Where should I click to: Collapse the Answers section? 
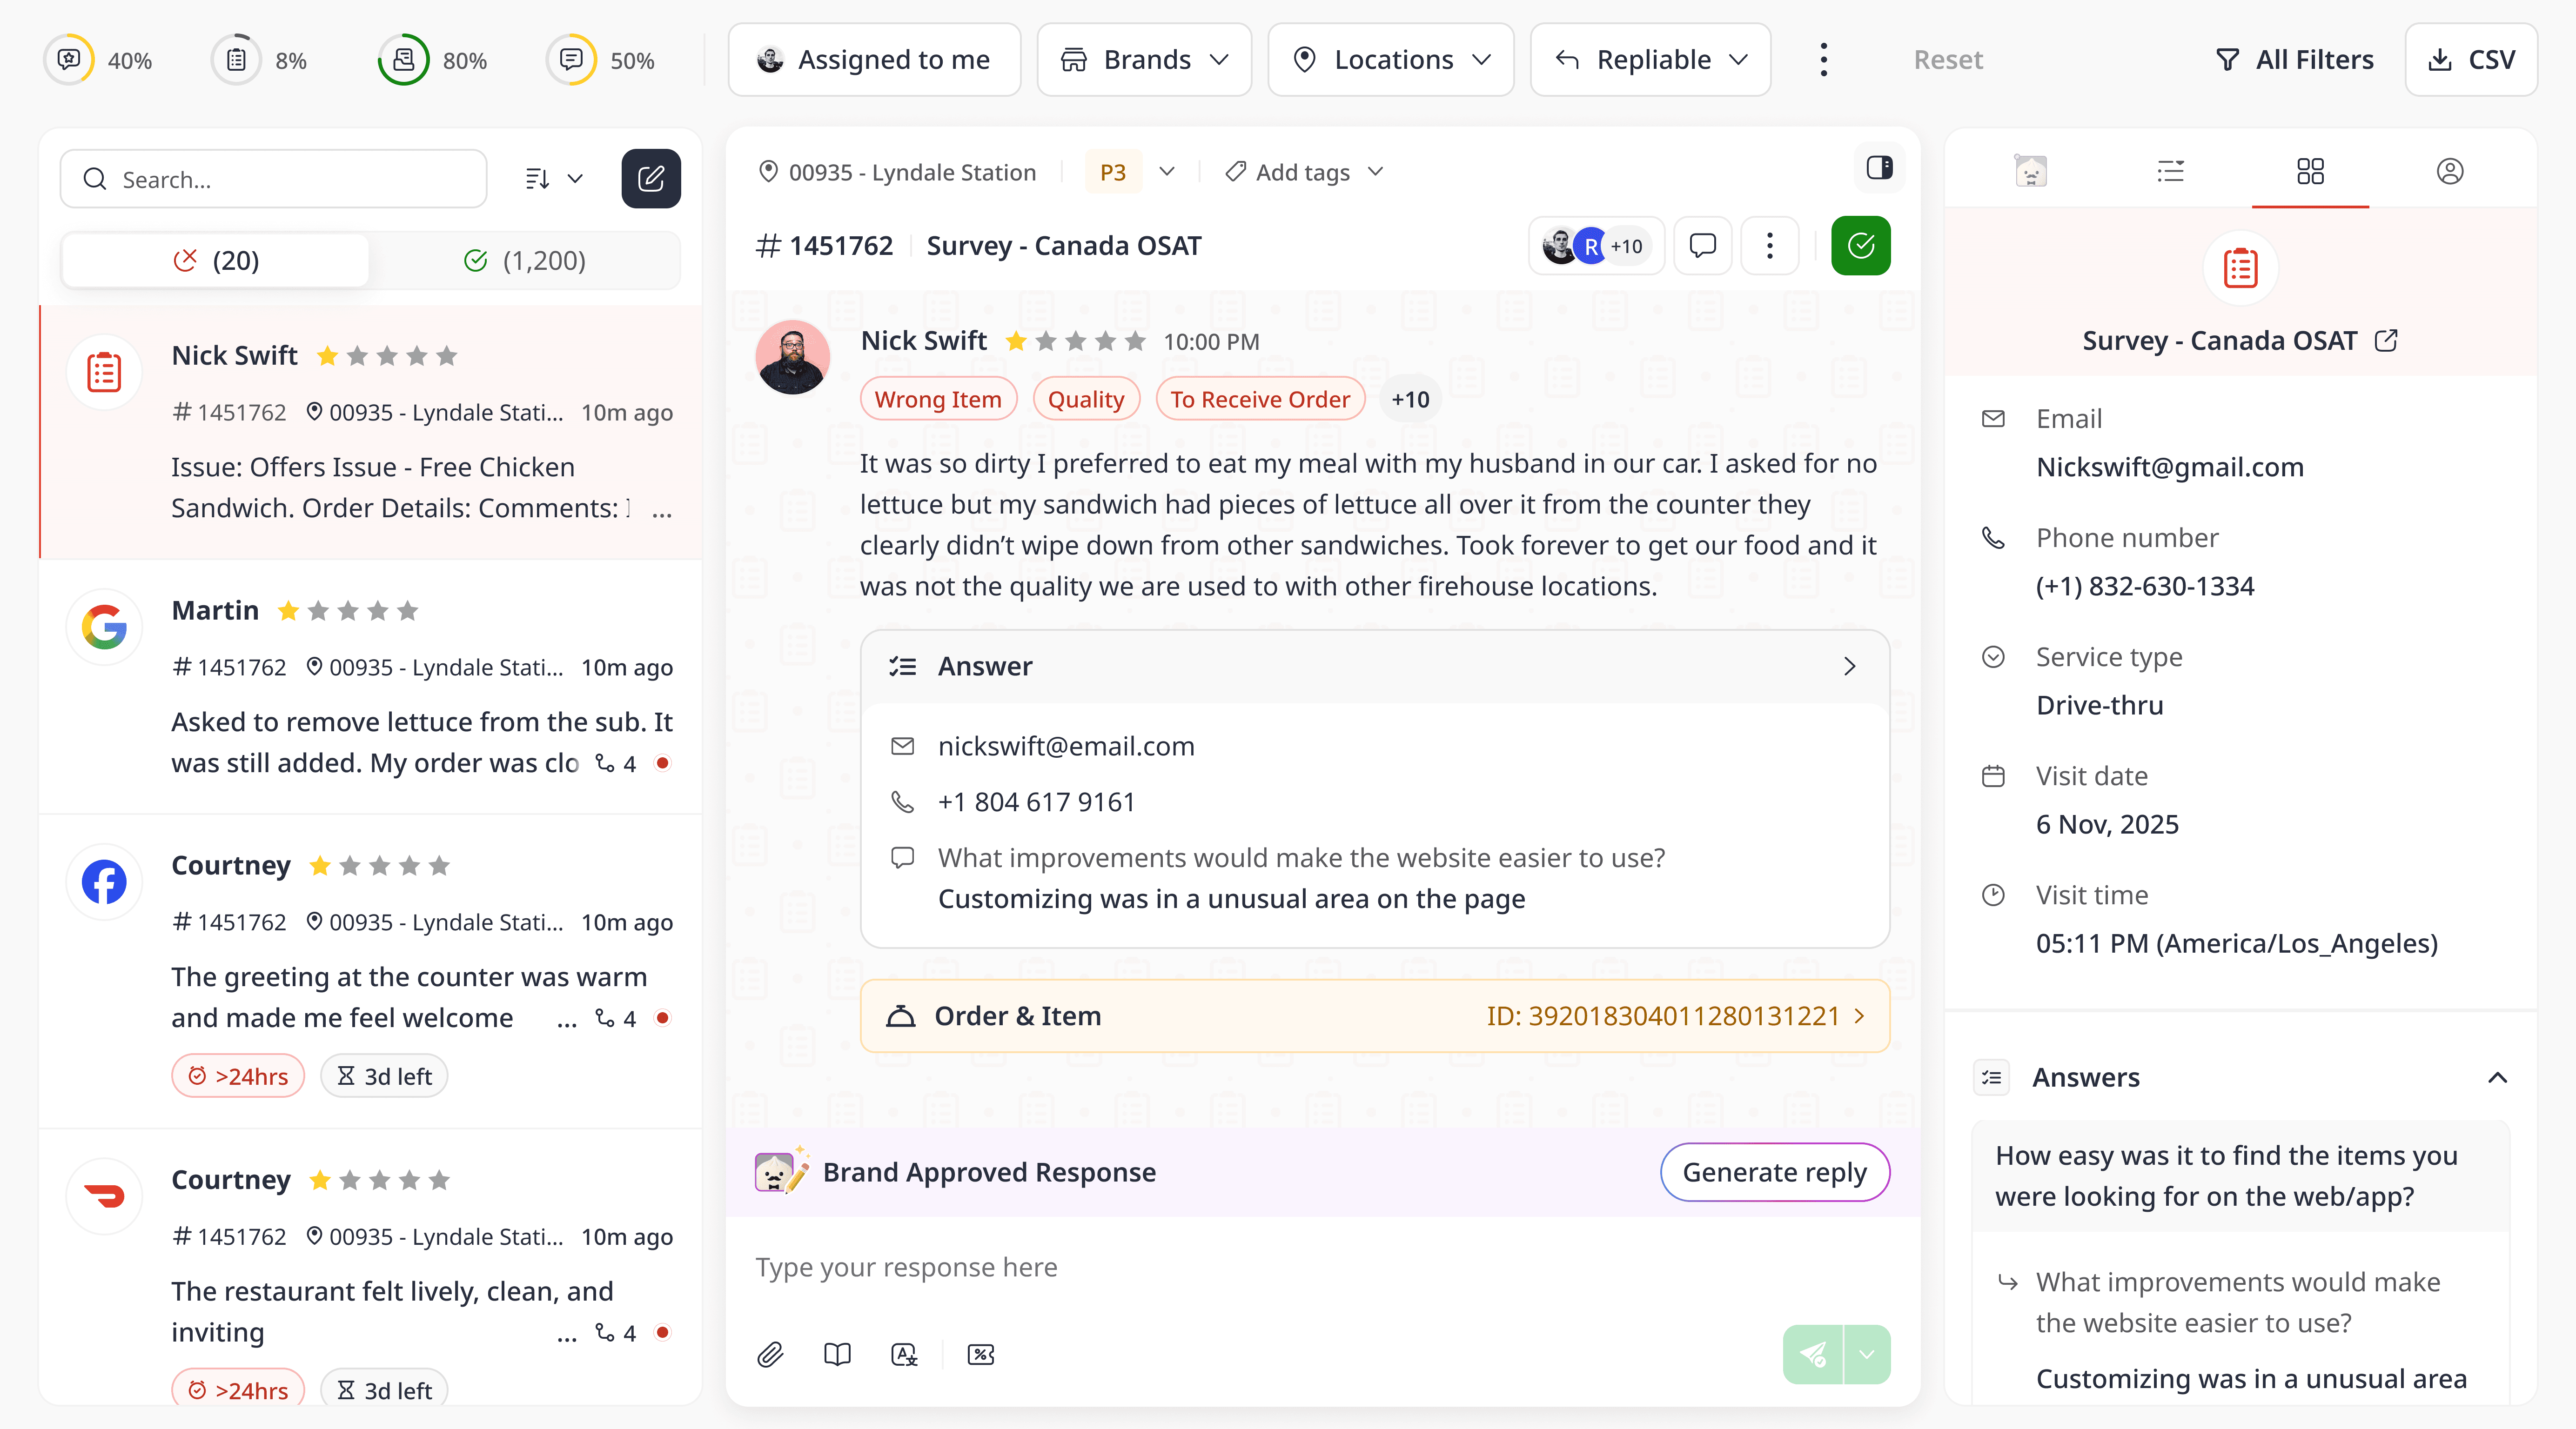2497,1078
